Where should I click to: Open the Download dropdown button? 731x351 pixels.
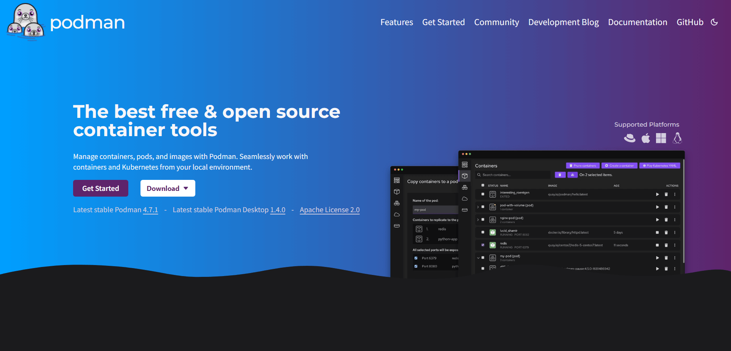168,188
